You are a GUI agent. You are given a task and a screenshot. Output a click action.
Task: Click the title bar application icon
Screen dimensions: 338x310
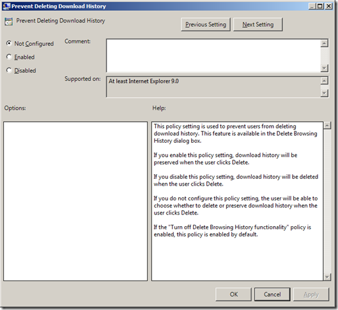click(x=6, y=6)
